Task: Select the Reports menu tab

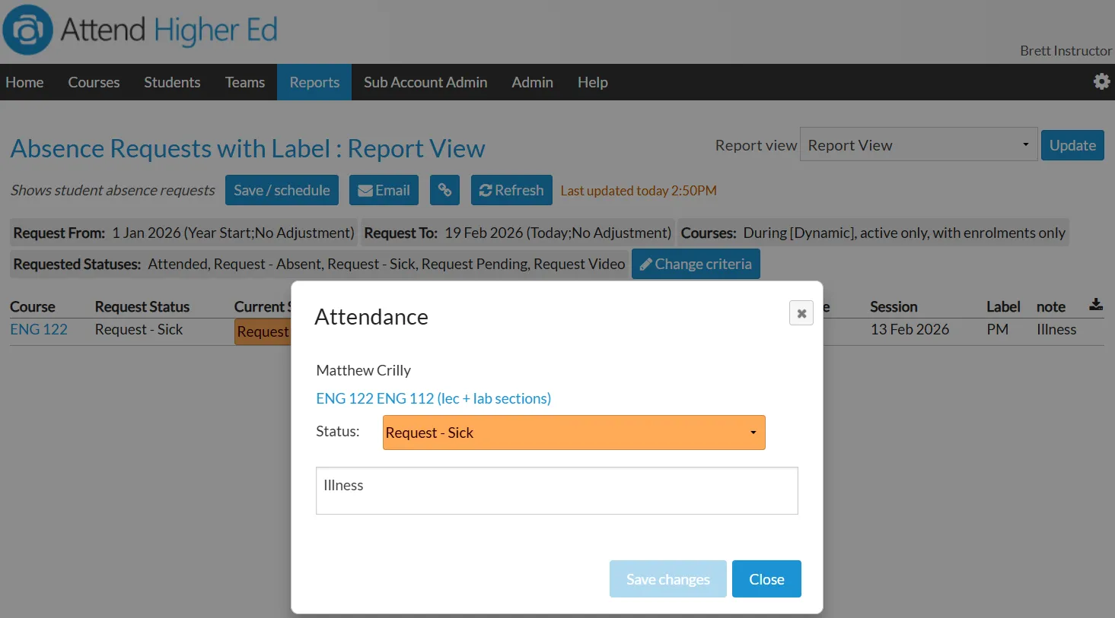Action: click(x=314, y=82)
